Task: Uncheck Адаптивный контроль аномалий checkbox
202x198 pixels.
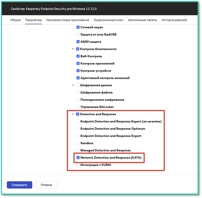Action: tap(78, 78)
